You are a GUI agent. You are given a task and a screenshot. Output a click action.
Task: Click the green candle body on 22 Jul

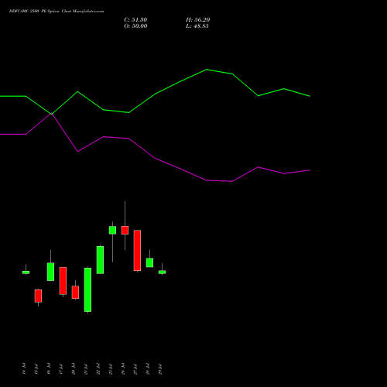(100, 260)
